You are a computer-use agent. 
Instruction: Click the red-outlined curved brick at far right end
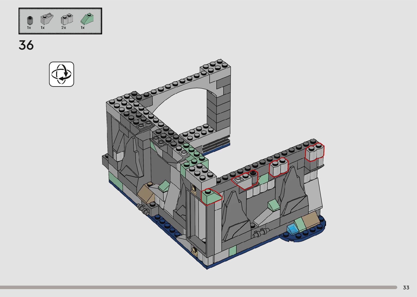coord(314,152)
